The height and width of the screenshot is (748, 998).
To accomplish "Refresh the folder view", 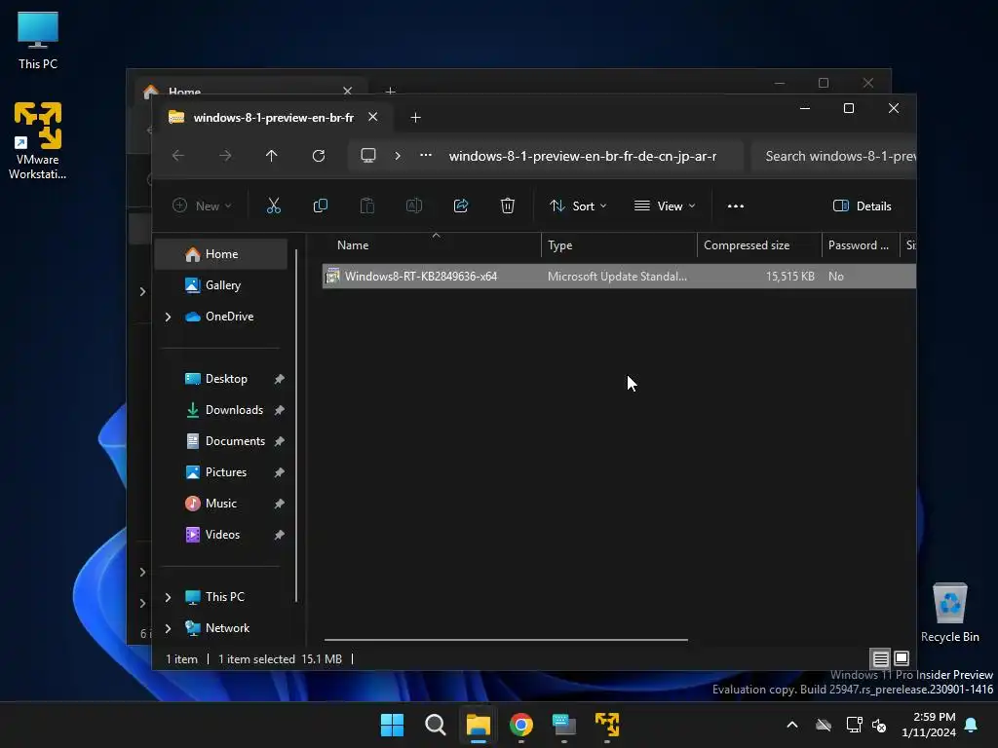I will [x=319, y=156].
